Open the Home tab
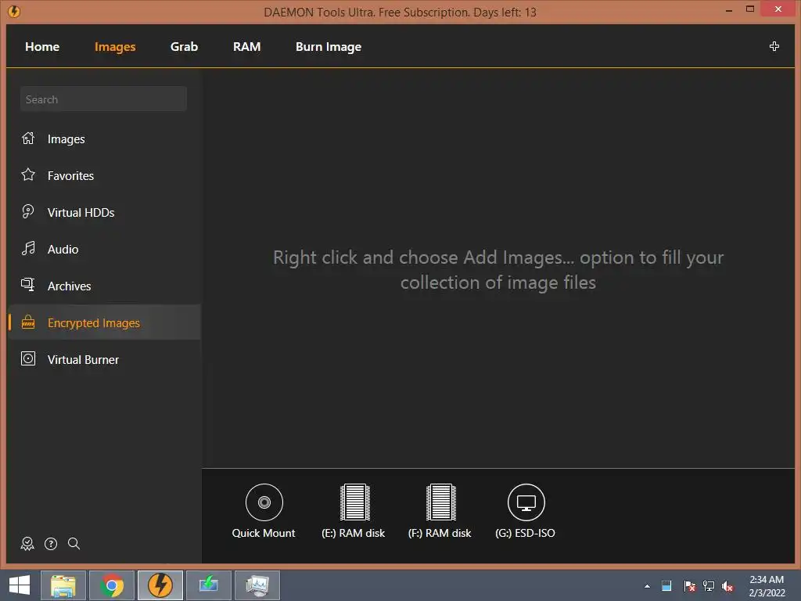This screenshot has width=801, height=601. click(42, 46)
